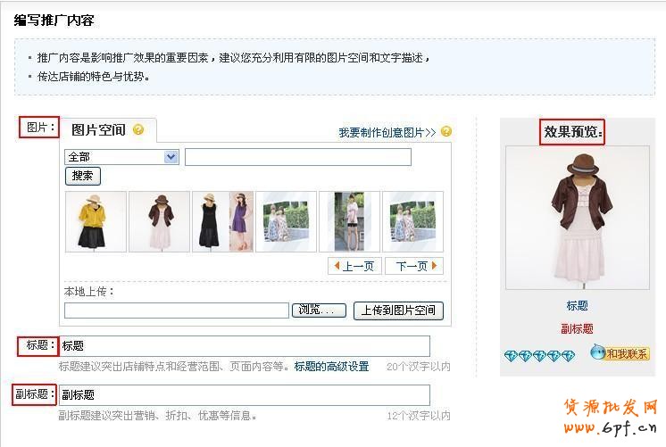Screen dimensions: 666x447
Task: Open the 标题的高级设置 link
Action: click(331, 366)
